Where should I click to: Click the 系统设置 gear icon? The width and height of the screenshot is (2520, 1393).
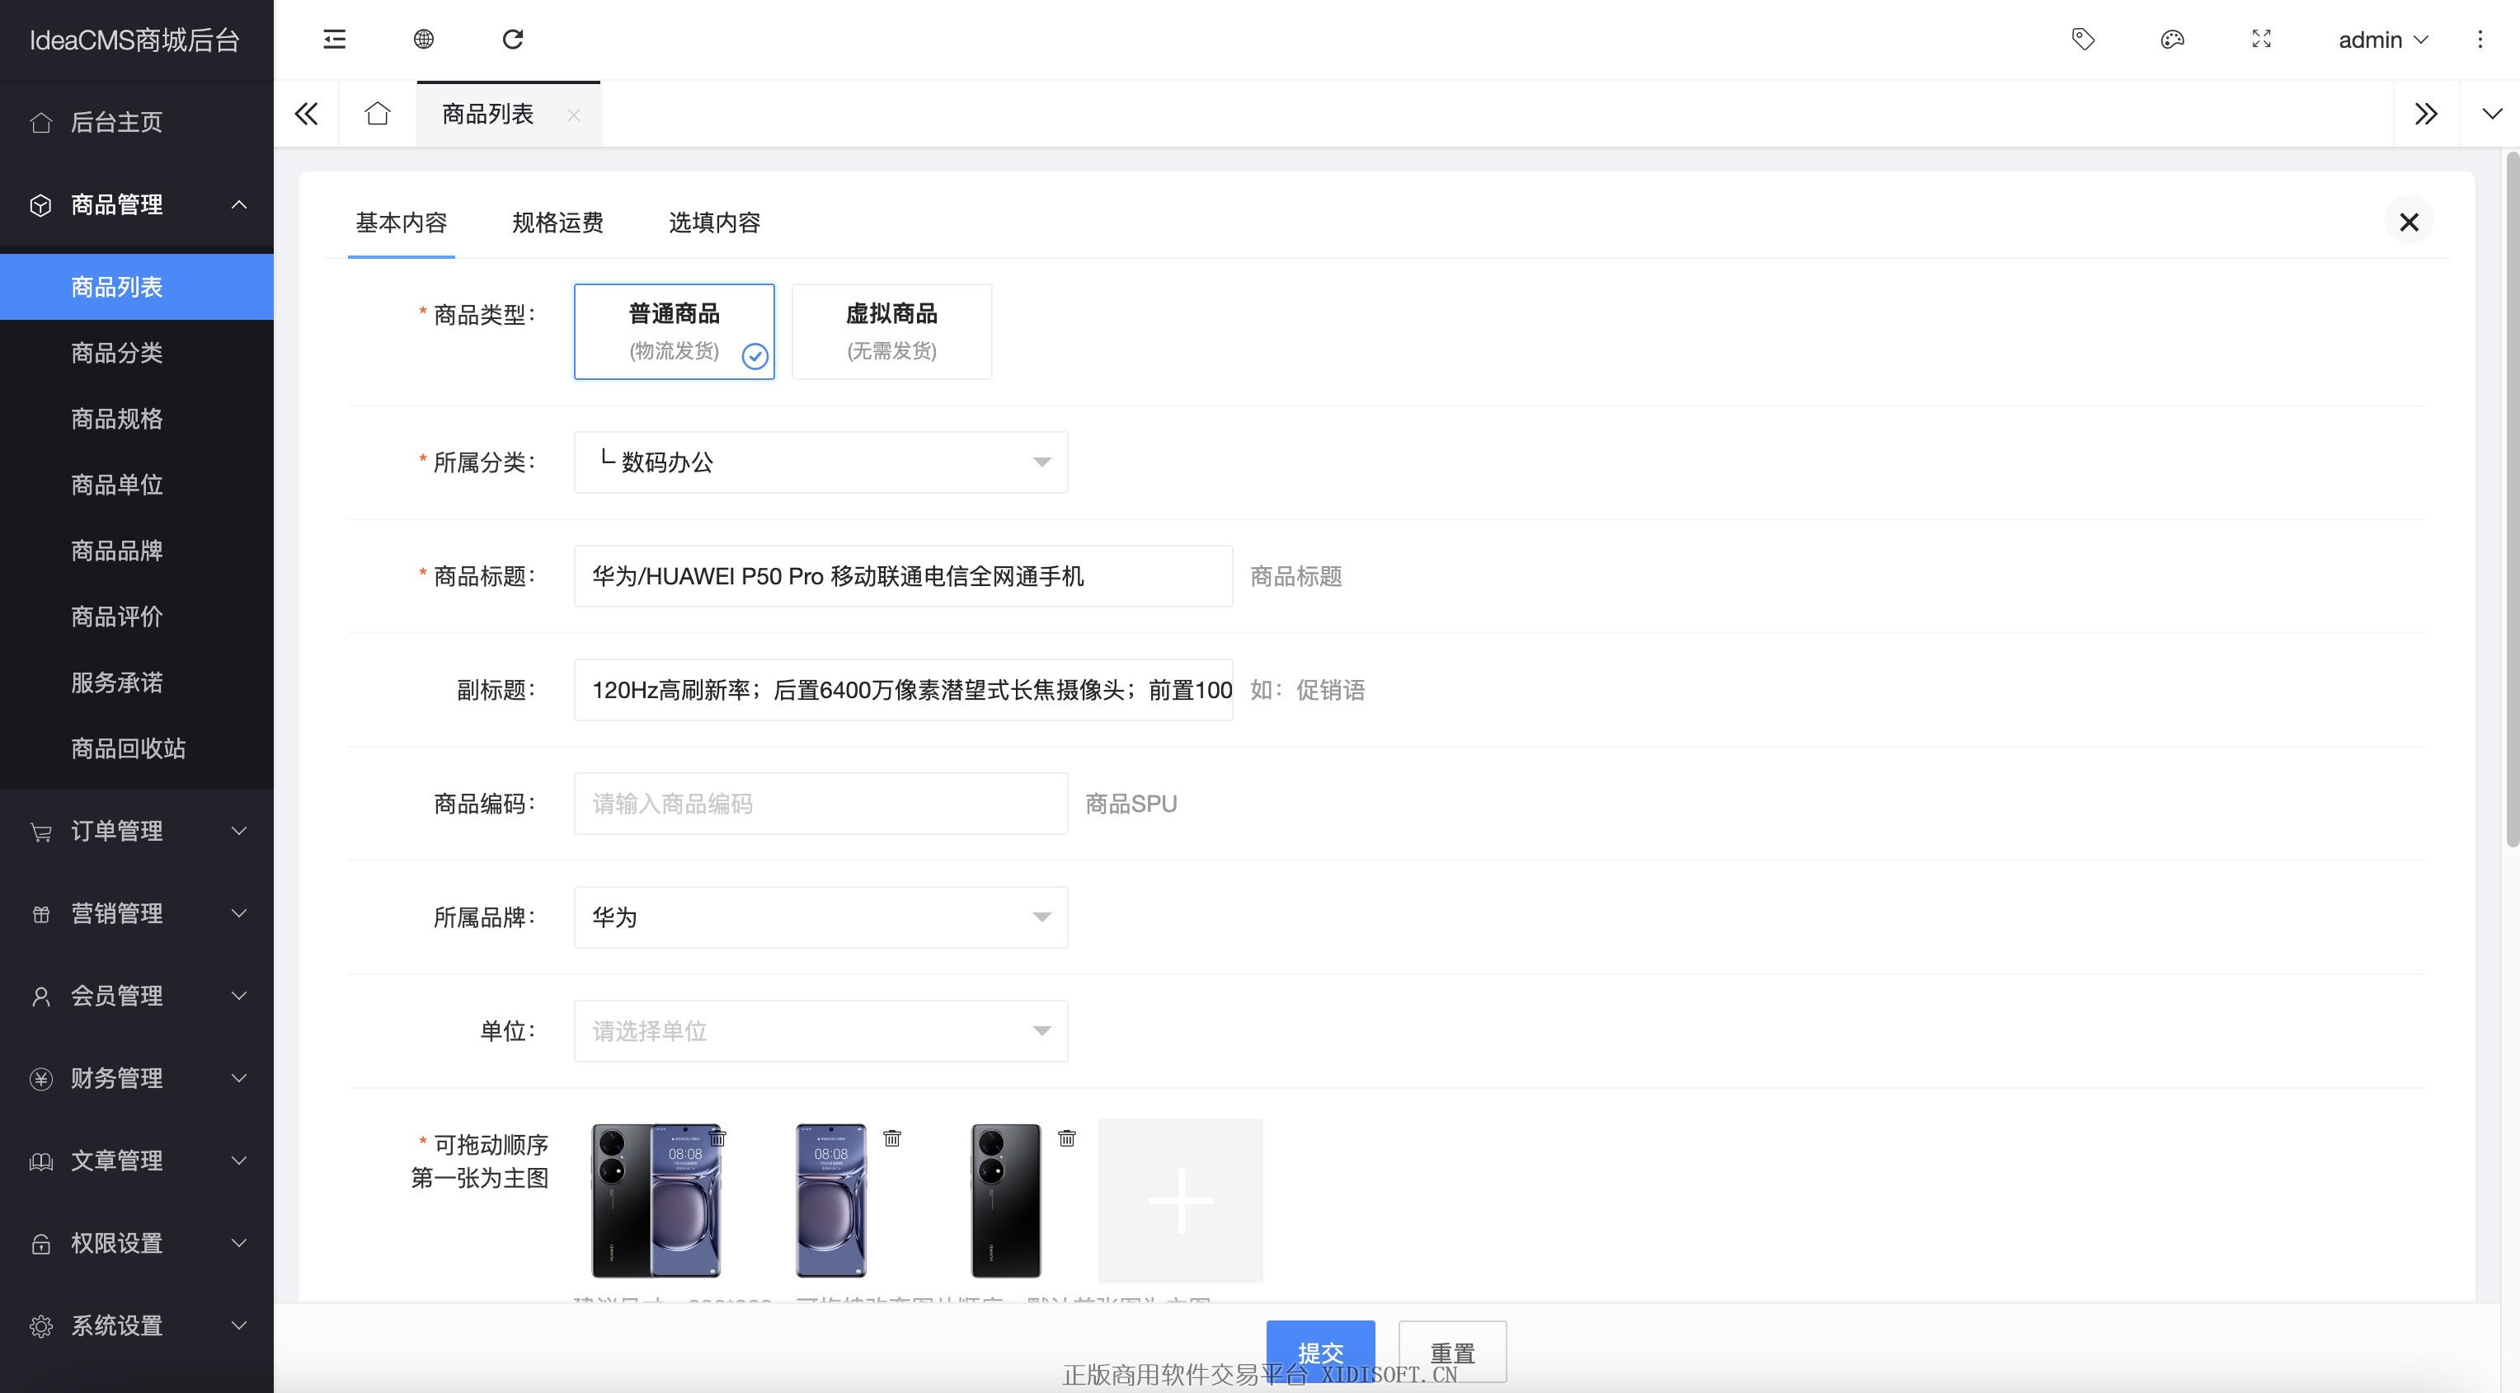coord(41,1325)
